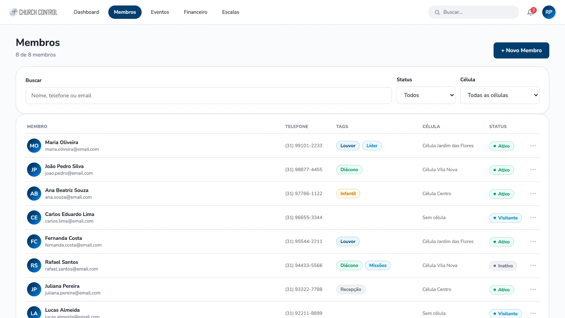Open actions menu for Maria Oliveira
Viewport: 565px width, 318px height.
(x=533, y=146)
